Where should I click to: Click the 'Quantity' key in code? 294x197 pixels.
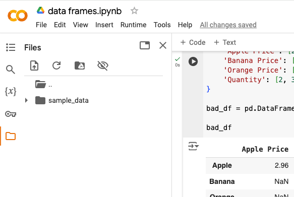click(x=244, y=80)
